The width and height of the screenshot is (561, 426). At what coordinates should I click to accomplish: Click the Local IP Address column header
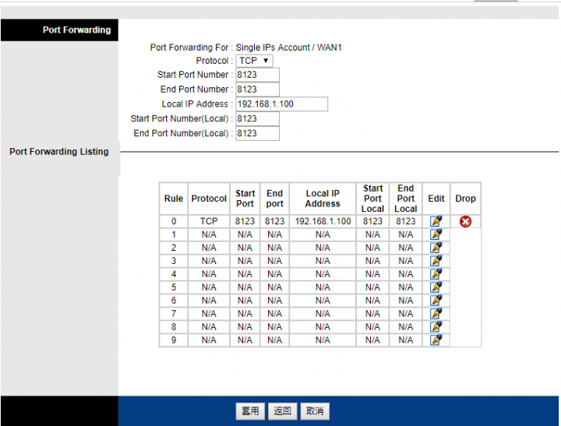(323, 199)
